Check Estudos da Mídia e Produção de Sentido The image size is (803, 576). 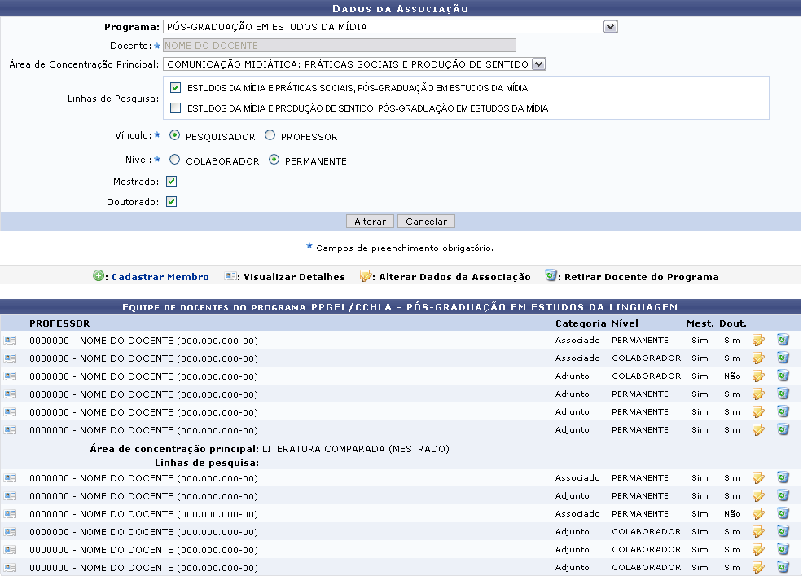[x=176, y=108]
